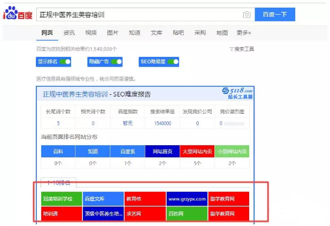Click 暂无 Baidu index value

click(128, 123)
